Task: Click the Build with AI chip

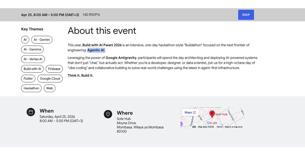Action: pos(32,69)
